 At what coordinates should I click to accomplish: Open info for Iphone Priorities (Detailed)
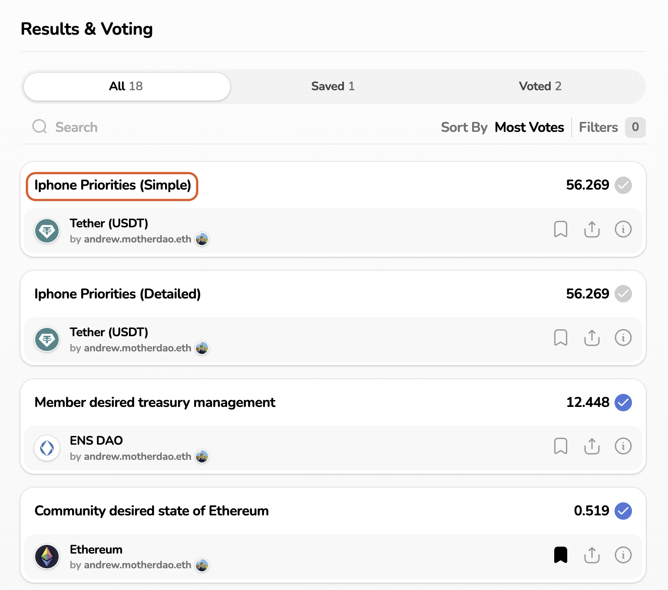(623, 338)
